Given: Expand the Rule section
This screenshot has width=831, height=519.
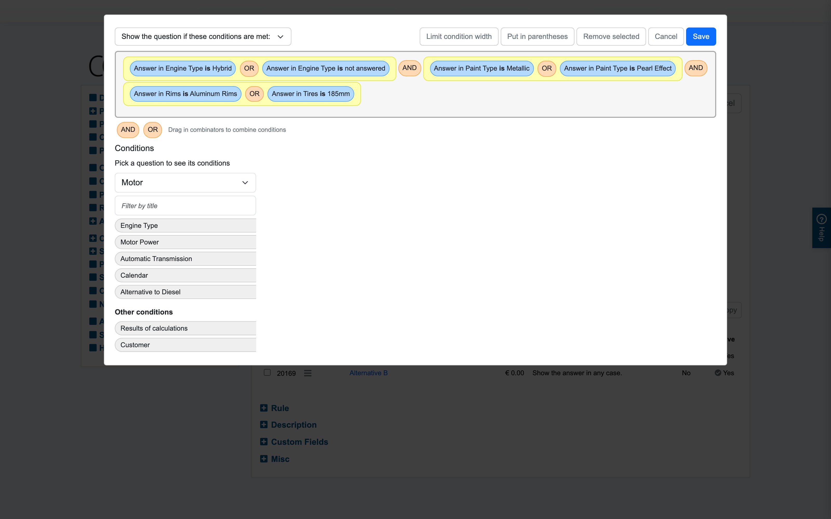Looking at the screenshot, I should coord(264,408).
